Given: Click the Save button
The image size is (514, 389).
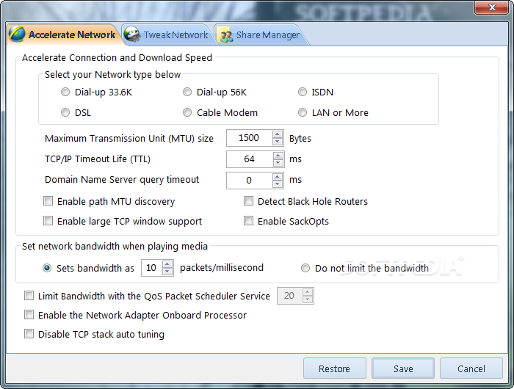Looking at the screenshot, I should point(403,368).
